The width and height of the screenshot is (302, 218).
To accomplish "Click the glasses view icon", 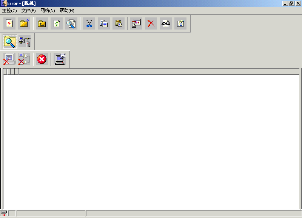I will [166, 23].
